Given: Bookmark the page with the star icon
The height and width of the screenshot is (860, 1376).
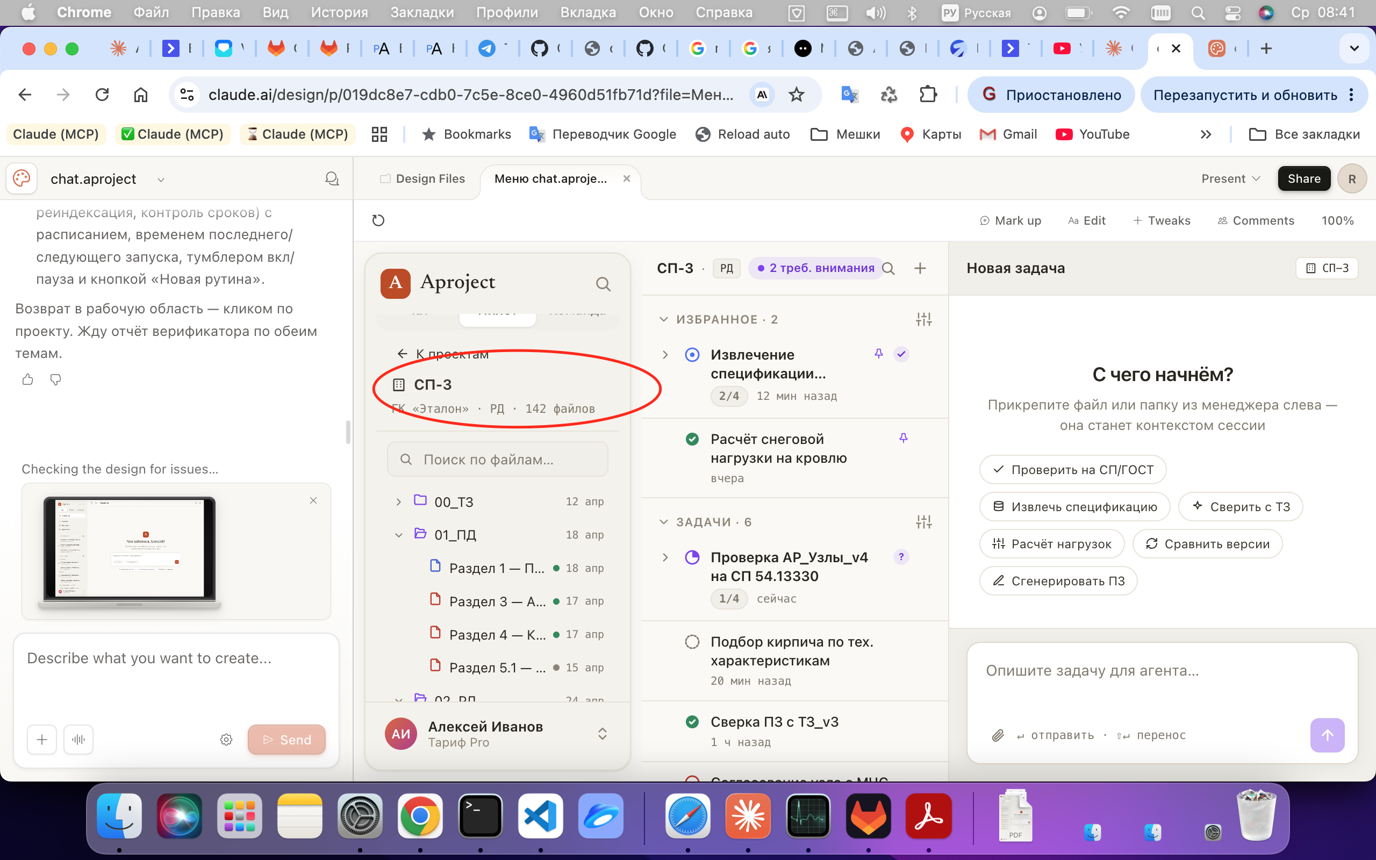Looking at the screenshot, I should [x=797, y=95].
